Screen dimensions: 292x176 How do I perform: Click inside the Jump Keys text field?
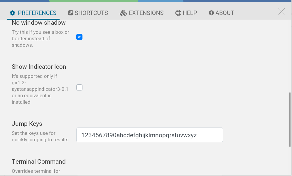click(150, 135)
